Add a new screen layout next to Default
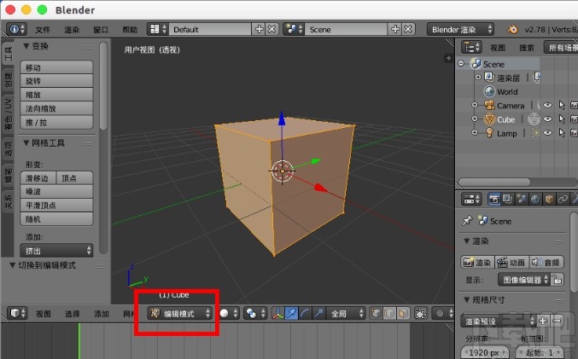 (260, 29)
